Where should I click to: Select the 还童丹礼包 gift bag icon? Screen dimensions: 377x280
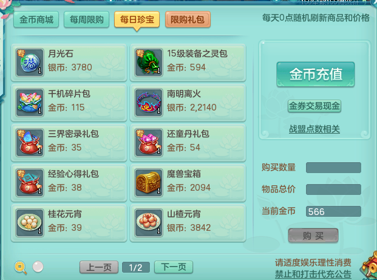[149, 143]
